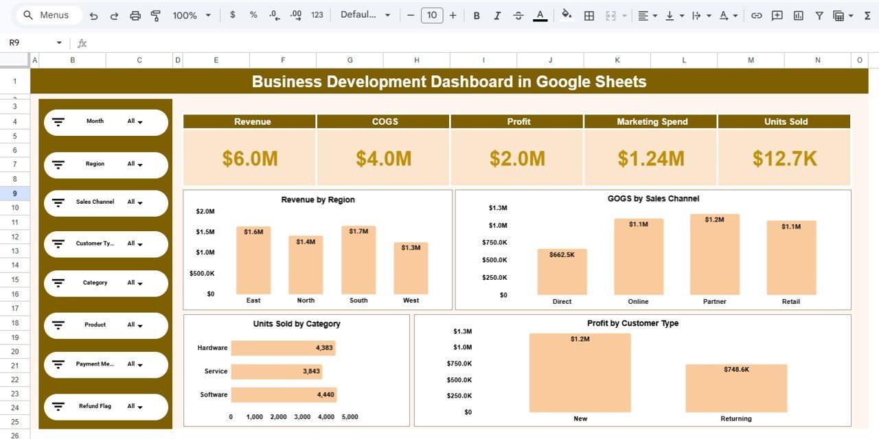Create a filter using the funnel icon
Viewport: 879px width, 439px height.
(x=819, y=14)
